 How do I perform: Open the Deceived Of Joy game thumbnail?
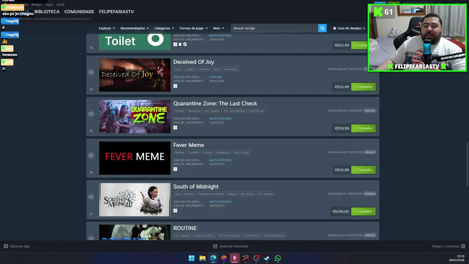pos(134,75)
